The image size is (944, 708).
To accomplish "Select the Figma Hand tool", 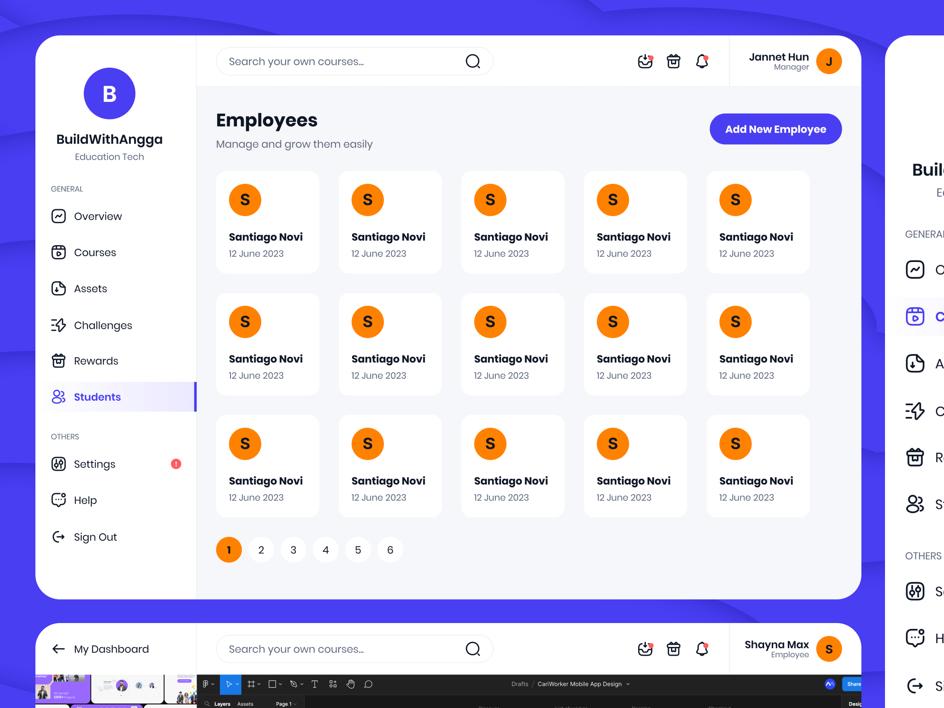I will coord(350,684).
